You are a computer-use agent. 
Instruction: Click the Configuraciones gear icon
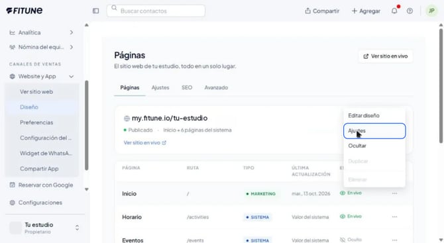pos(12,203)
